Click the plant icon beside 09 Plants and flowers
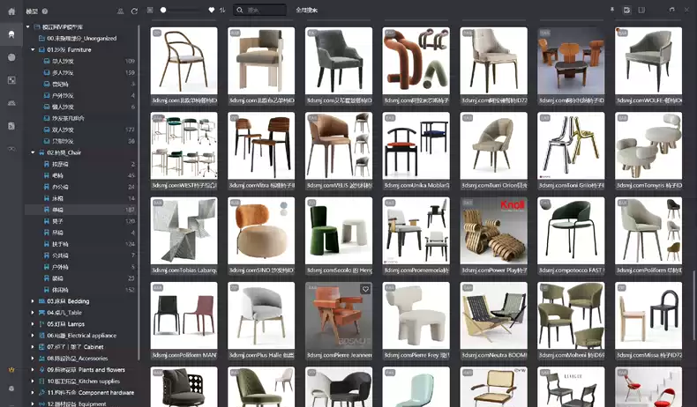The image size is (697, 407). (41, 370)
